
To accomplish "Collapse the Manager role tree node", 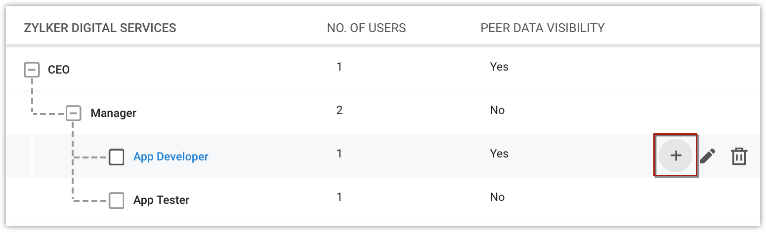I will [x=73, y=113].
